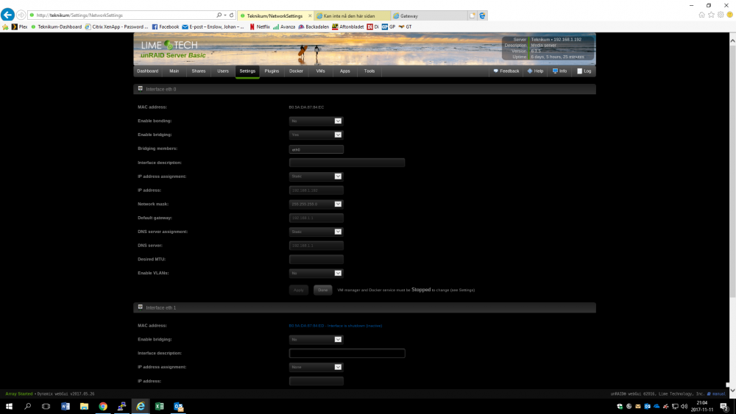736x414 pixels.
Task: Click the address bar search magnifier icon
Action: [219, 15]
